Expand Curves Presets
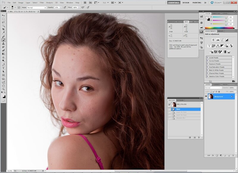Screen dimensions: 238x173 pos(207,61)
